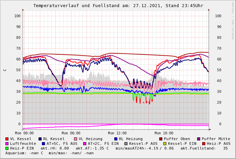
Task: Click the purple Puffer Mitte legend box
Action: [199, 139]
